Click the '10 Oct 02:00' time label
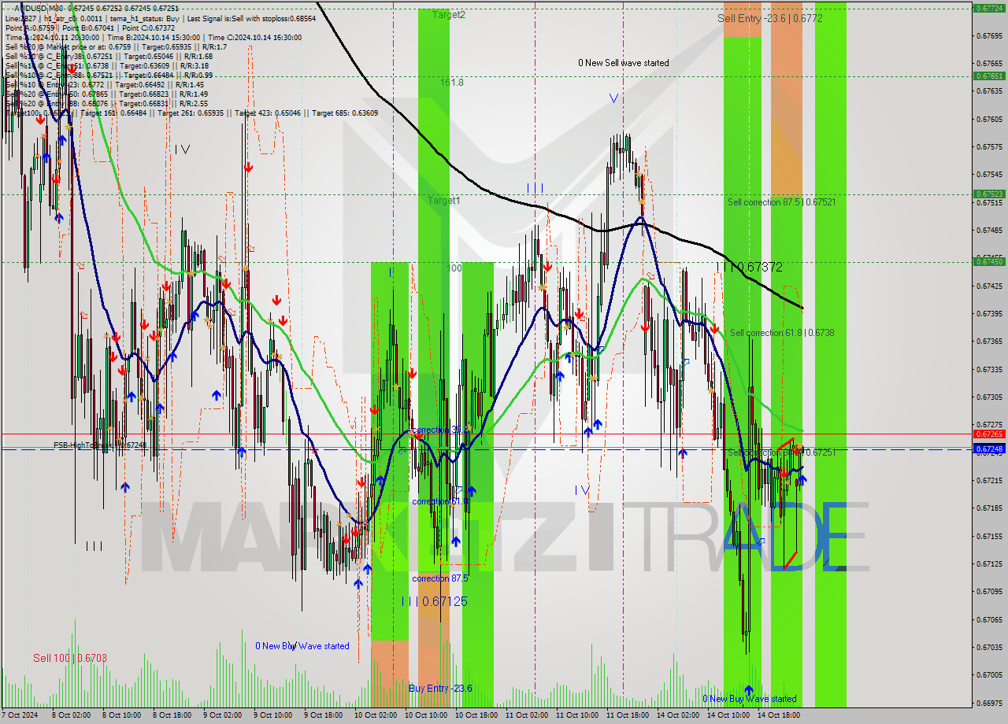The width and height of the screenshot is (1008, 724). [375, 715]
